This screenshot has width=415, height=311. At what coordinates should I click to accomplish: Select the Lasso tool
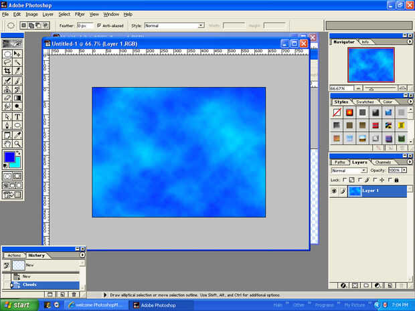click(x=7, y=62)
